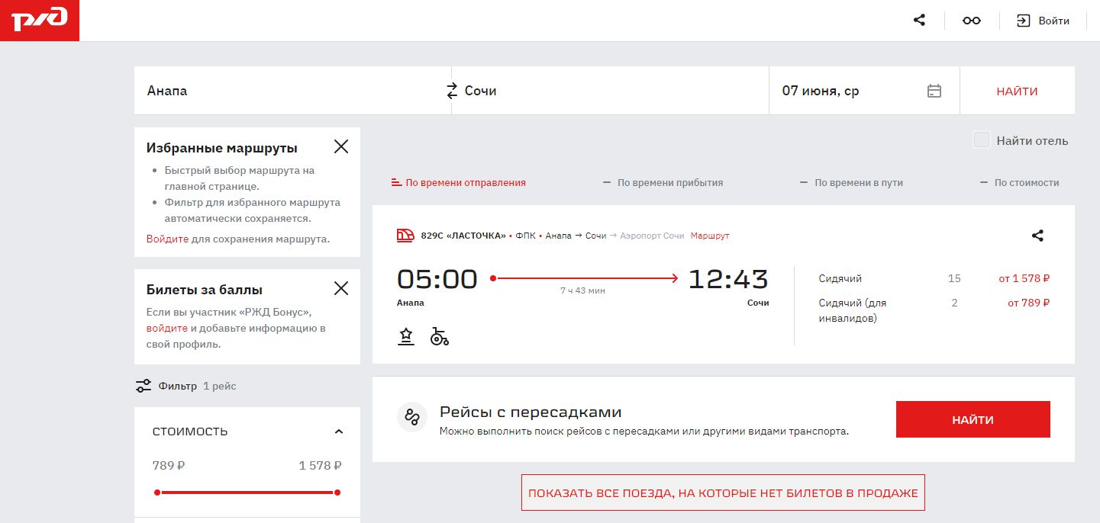Image resolution: width=1100 pixels, height=523 pixels.
Task: Click the right handle of price slider
Action: (x=337, y=493)
